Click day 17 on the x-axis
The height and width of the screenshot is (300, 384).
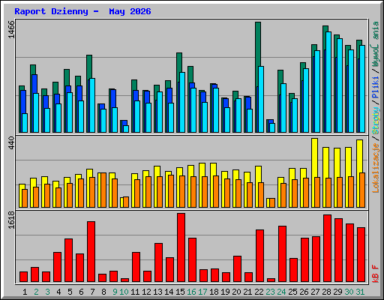(202, 292)
